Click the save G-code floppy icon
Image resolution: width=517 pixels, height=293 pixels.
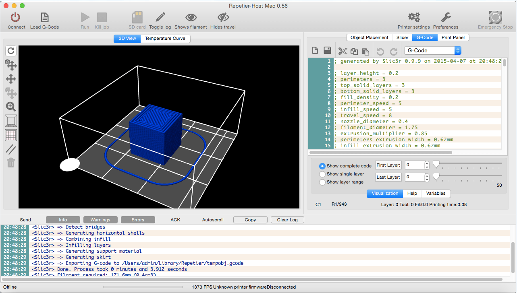pos(327,50)
